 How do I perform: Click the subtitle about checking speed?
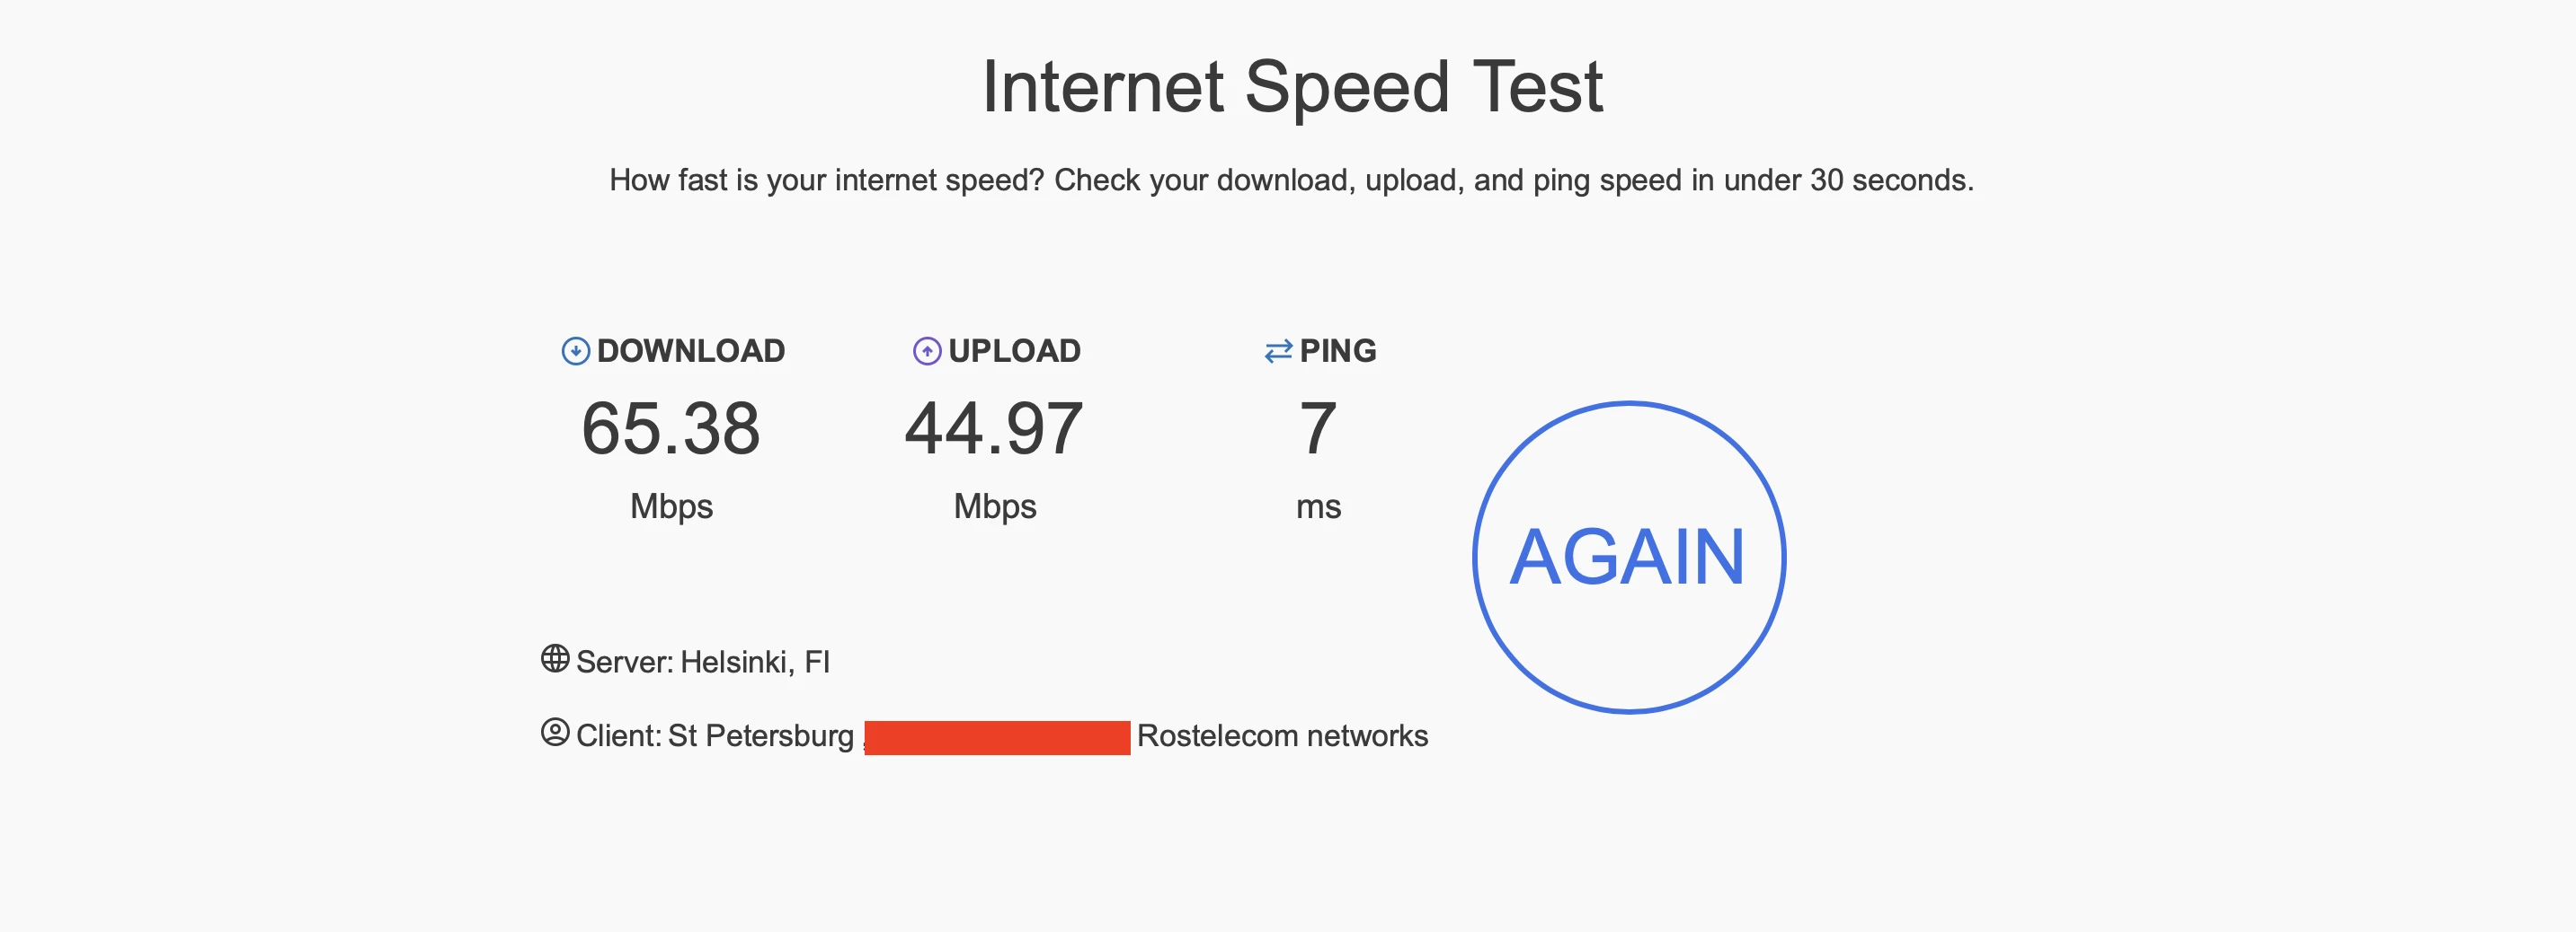tap(1291, 180)
